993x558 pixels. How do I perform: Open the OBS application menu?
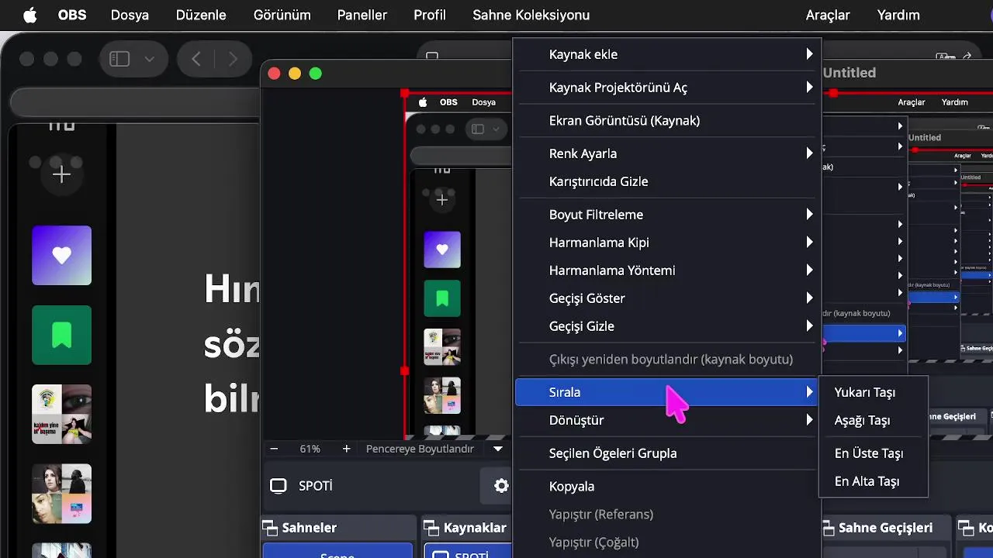72,15
